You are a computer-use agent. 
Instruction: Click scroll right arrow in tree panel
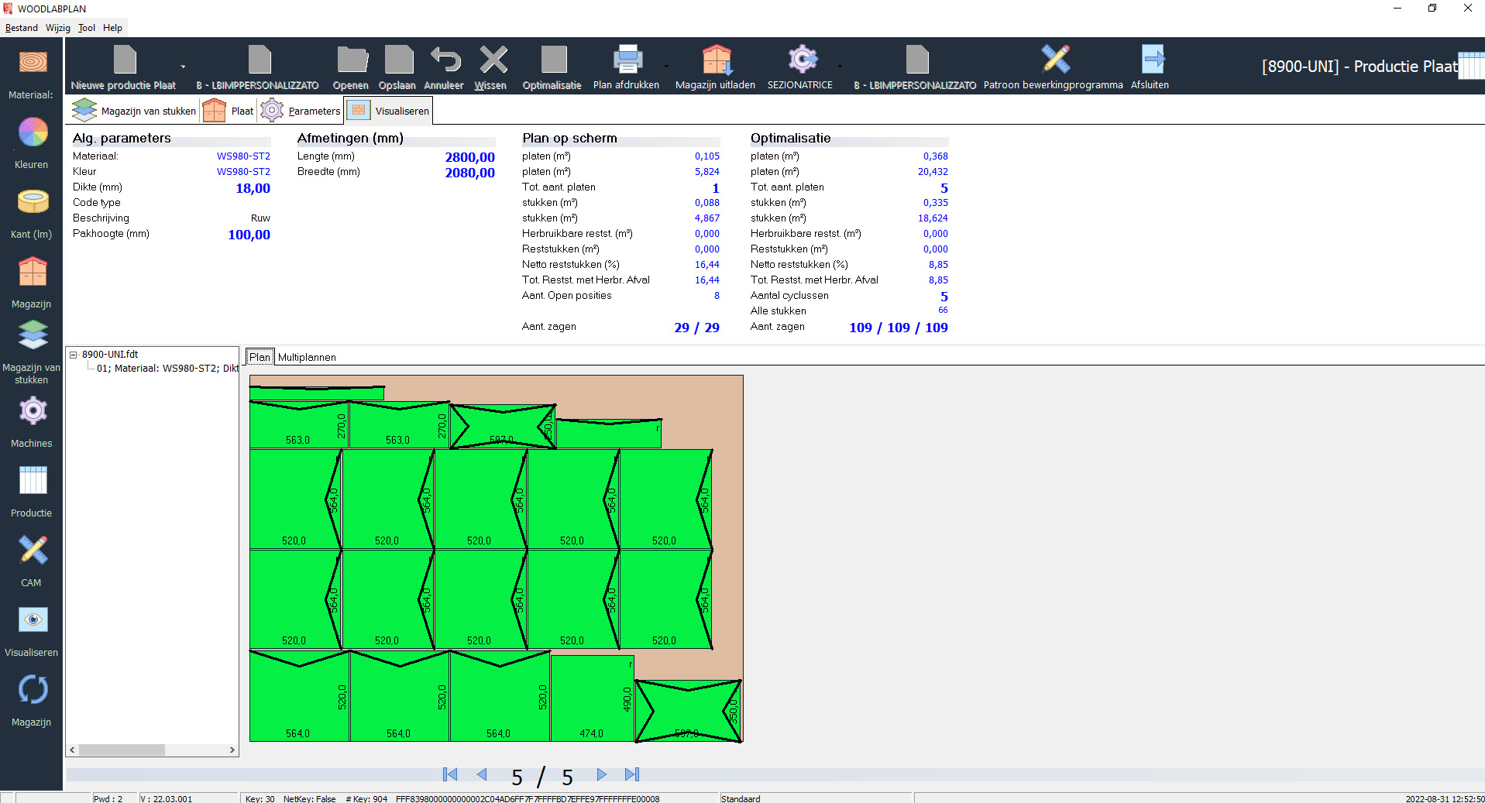pyautogui.click(x=232, y=750)
